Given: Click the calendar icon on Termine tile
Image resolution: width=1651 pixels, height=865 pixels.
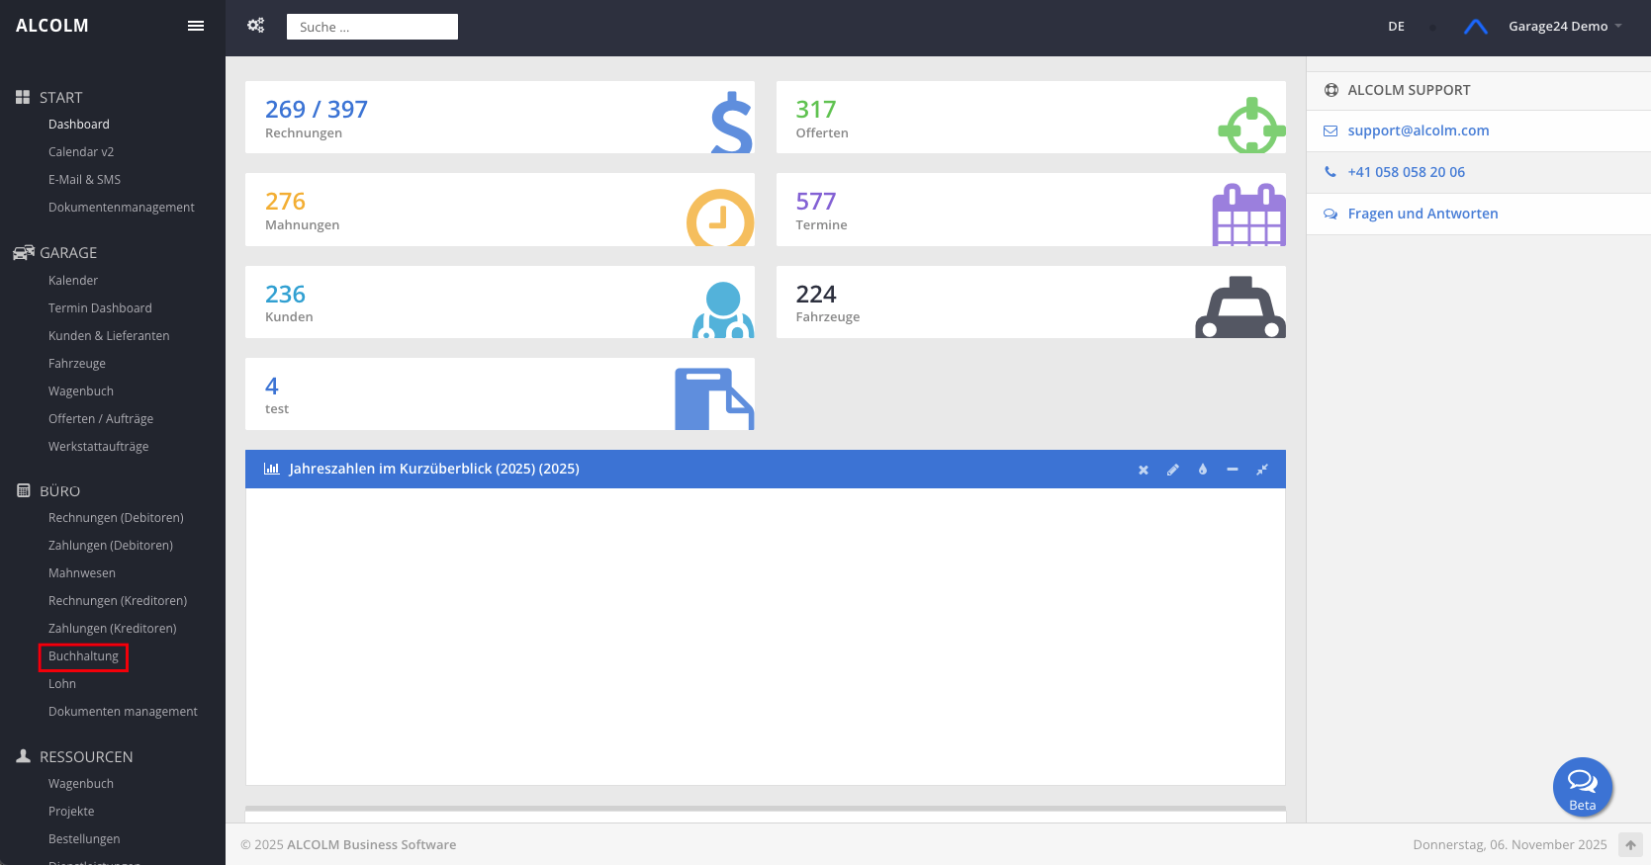Looking at the screenshot, I should [1248, 215].
